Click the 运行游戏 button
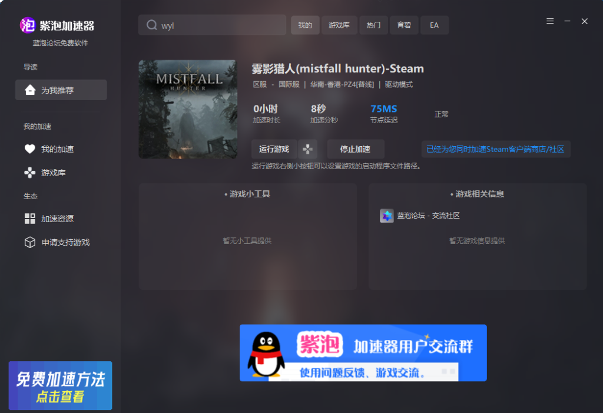This screenshot has height=413, width=603. (274, 149)
